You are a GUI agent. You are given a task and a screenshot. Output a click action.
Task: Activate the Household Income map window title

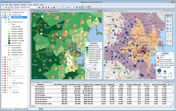(46, 11)
